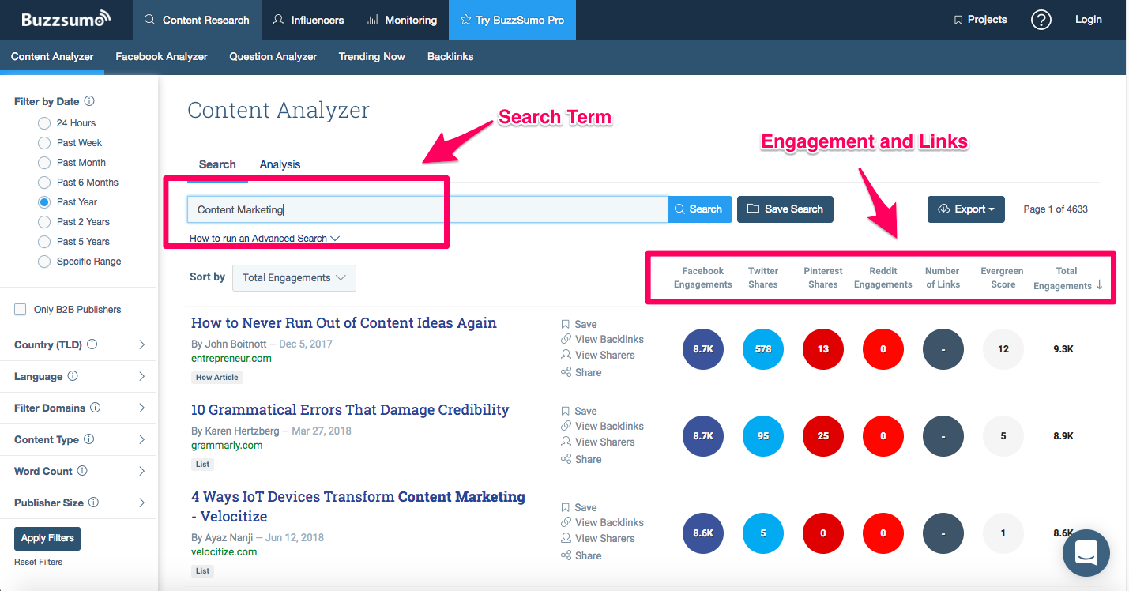Click info icon beside Filter Domains
Screen dimensions: 1129x591
tap(96, 408)
